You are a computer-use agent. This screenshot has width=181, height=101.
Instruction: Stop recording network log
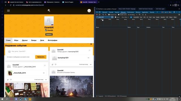click(x=97, y=15)
